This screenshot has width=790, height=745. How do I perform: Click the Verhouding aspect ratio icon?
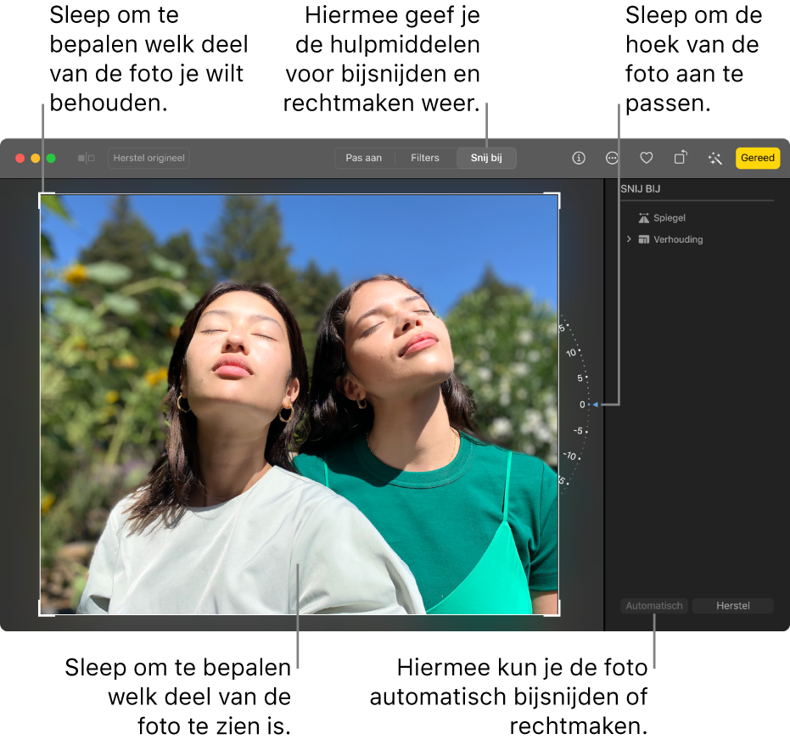click(x=646, y=239)
